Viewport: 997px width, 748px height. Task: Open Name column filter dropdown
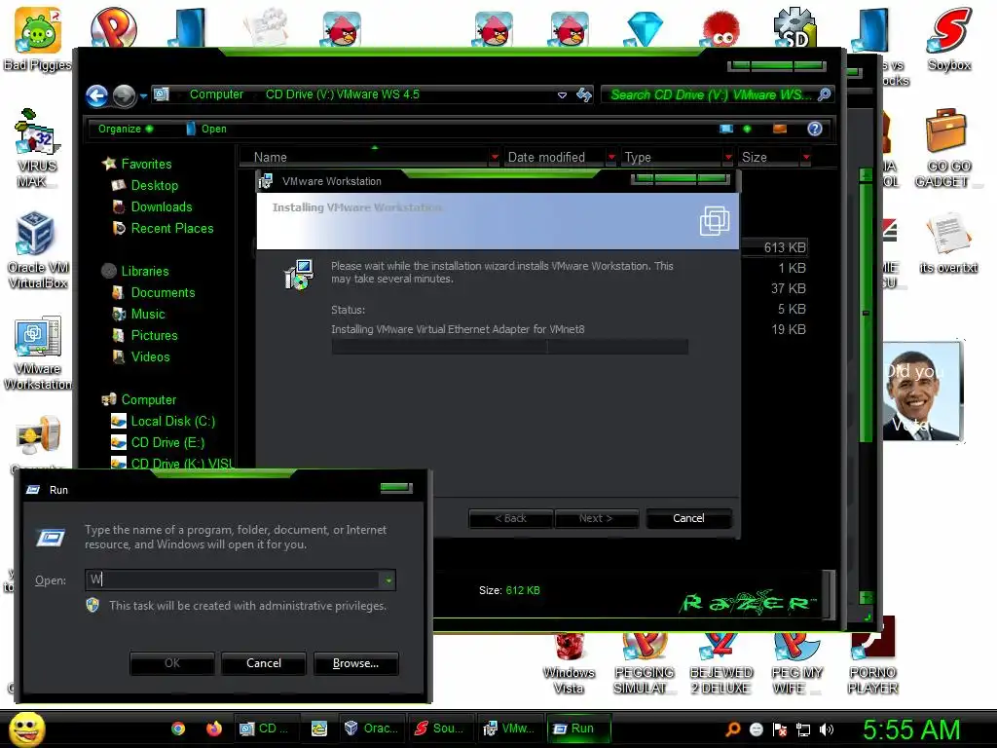pos(494,157)
